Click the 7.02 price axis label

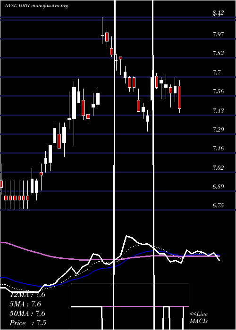(218, 167)
